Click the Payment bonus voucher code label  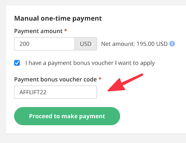(55, 79)
